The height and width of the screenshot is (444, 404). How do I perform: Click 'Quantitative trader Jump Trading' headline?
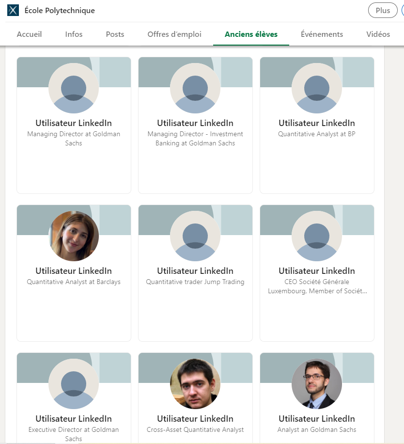[x=195, y=282]
